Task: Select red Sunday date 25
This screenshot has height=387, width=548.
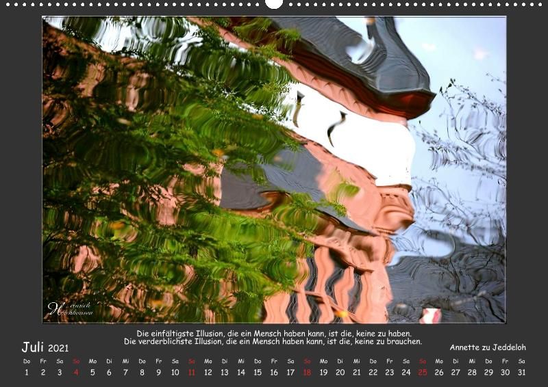Action: [x=423, y=373]
